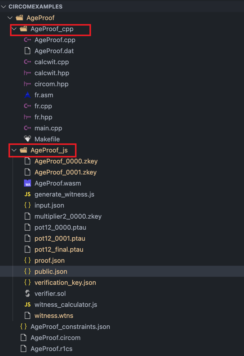
Task: Collapse the AgeProof folder
Action: 10,18
